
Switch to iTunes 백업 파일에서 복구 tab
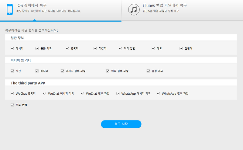tap(182, 10)
